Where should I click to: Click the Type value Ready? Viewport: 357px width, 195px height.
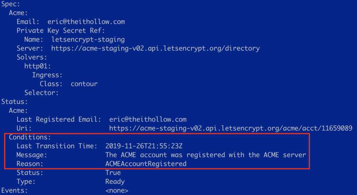pos(115,181)
